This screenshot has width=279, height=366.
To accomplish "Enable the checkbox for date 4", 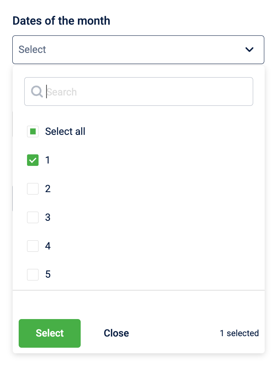I will (33, 246).
